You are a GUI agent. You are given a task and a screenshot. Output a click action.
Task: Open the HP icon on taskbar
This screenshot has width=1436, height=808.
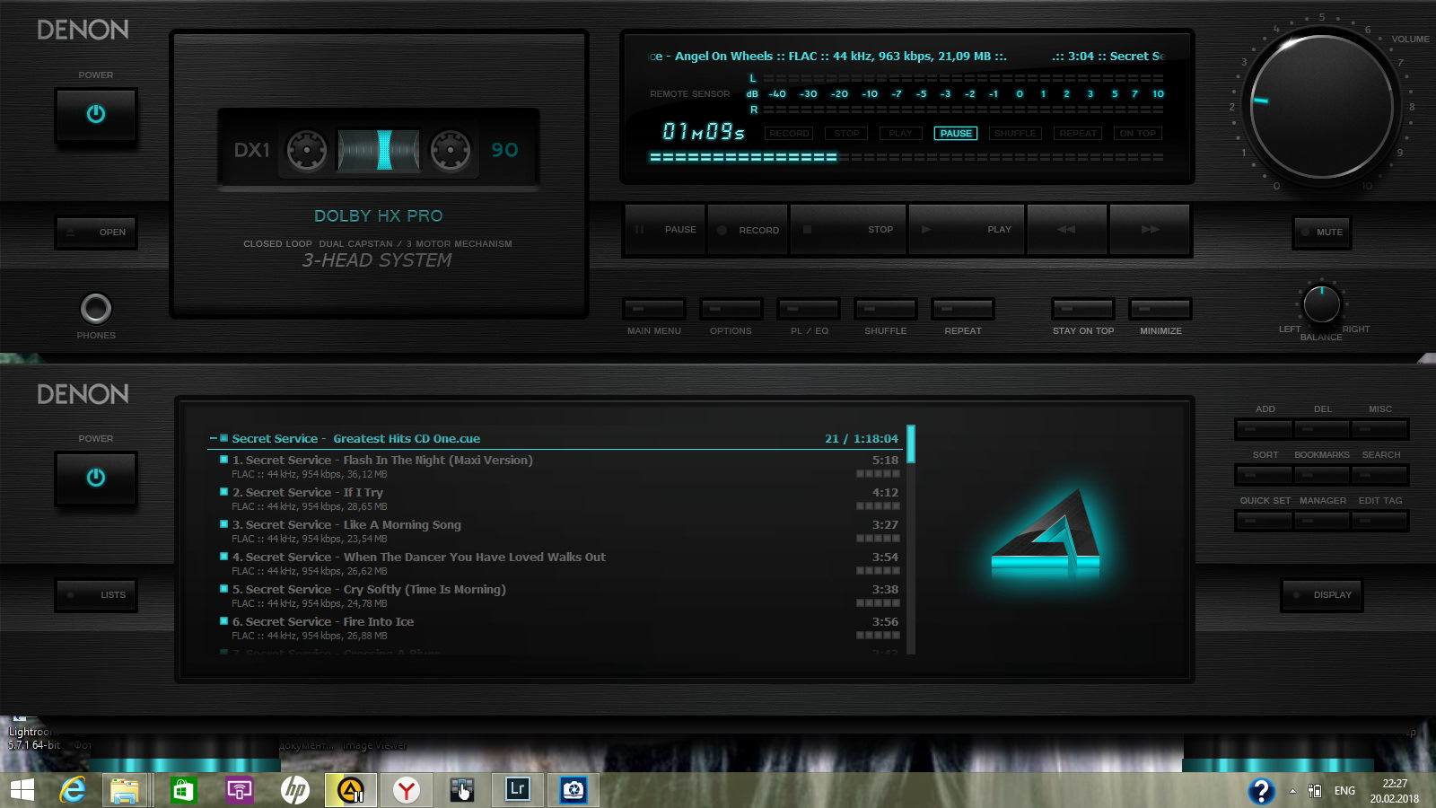click(295, 790)
